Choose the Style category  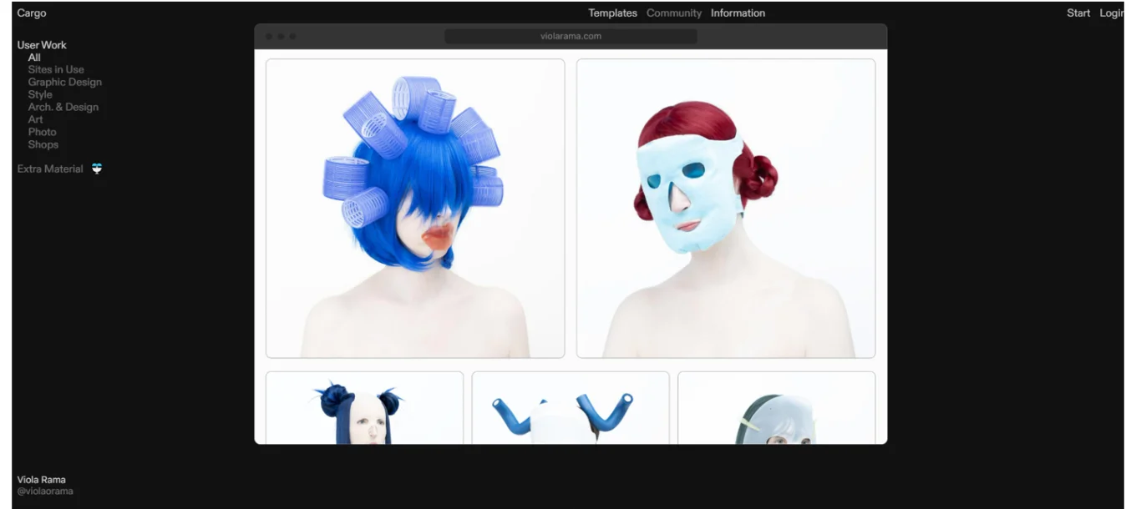point(40,95)
